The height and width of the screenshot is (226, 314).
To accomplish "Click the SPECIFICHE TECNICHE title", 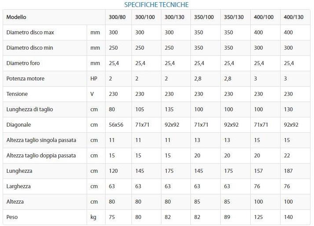I will 157,5.
